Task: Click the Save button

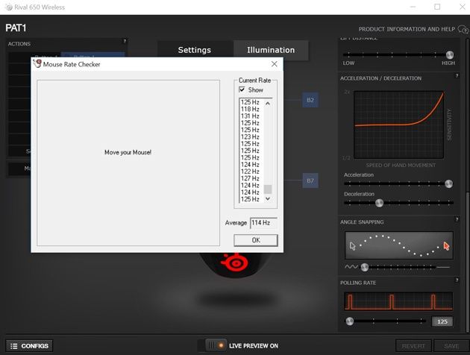Action: click(x=451, y=346)
